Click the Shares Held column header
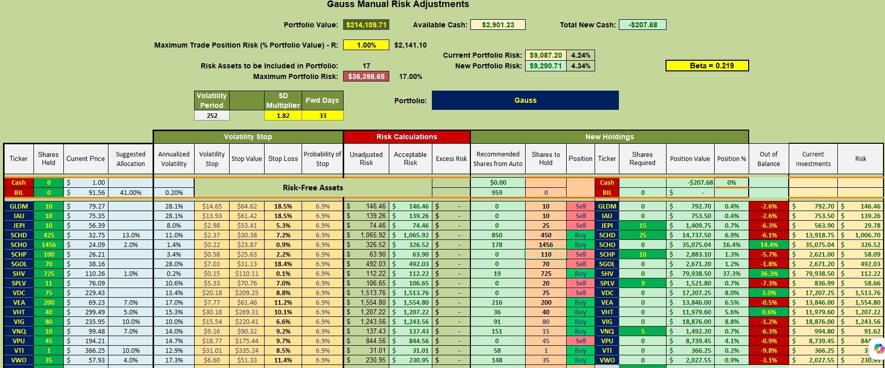 [48, 158]
